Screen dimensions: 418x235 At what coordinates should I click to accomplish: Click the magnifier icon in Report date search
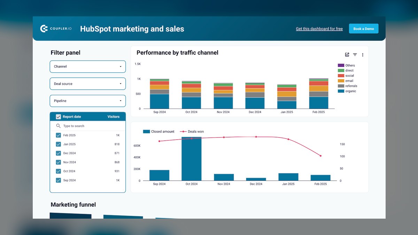pos(58,126)
